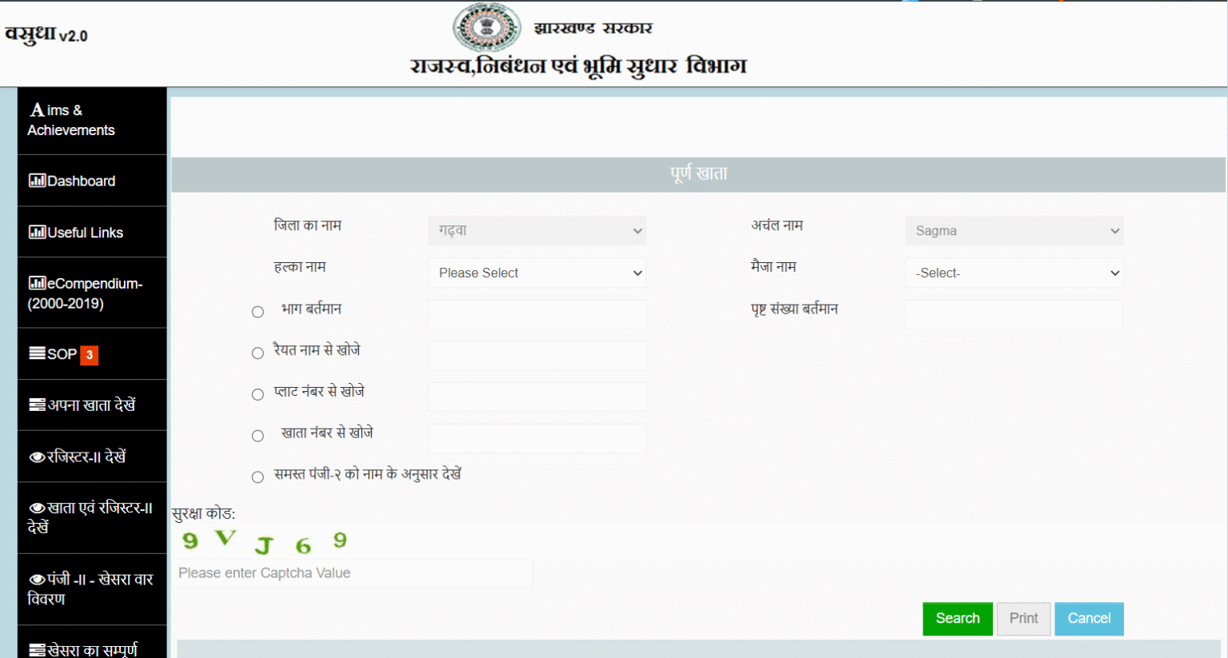Click the eye icon beside रजिस्टर-II देखें

click(x=38, y=457)
